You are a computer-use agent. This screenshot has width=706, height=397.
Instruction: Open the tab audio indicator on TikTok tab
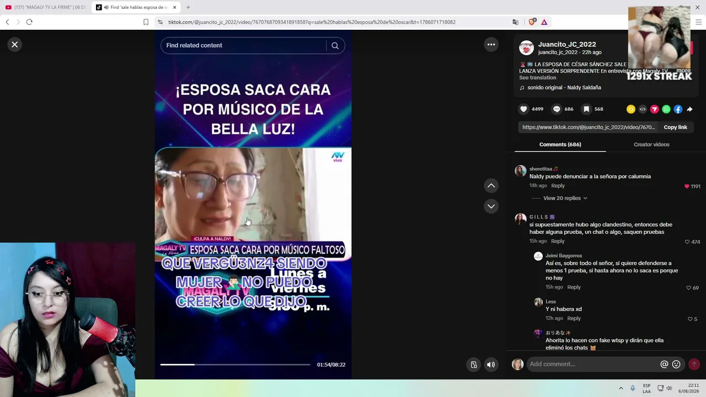[x=105, y=7]
